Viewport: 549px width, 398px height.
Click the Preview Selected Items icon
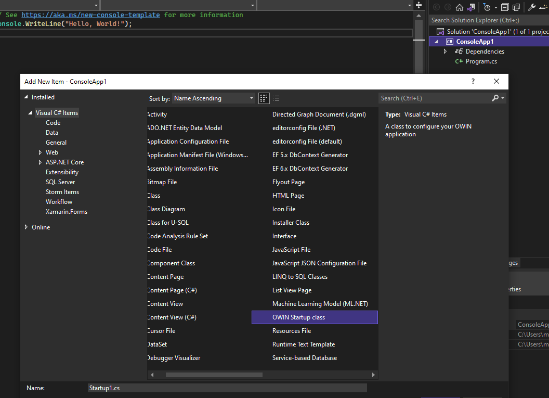pos(544,7)
